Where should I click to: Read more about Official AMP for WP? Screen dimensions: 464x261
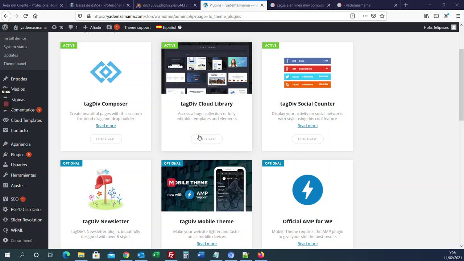pos(307,244)
